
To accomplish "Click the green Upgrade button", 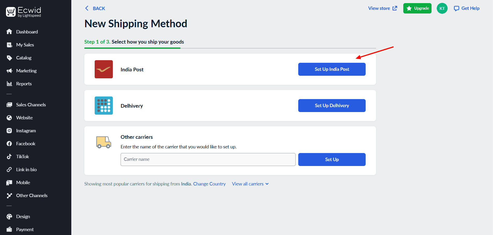I will click(x=417, y=8).
